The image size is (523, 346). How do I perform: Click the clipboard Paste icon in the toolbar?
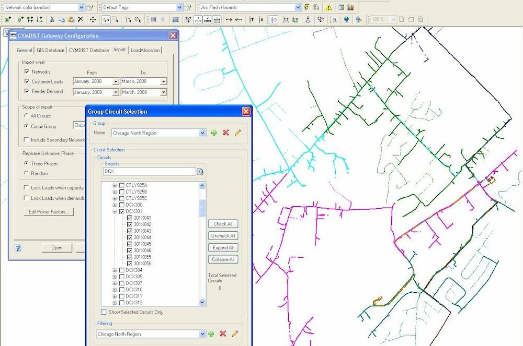click(x=71, y=20)
